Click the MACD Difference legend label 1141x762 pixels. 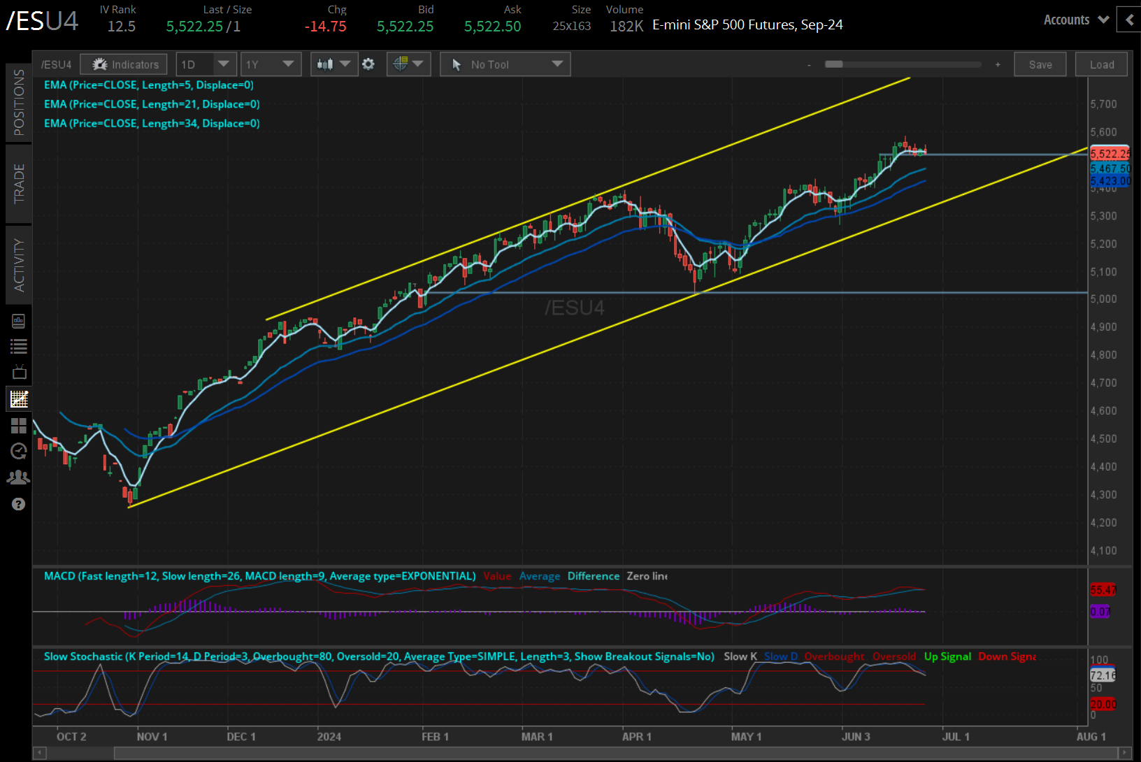pos(594,576)
